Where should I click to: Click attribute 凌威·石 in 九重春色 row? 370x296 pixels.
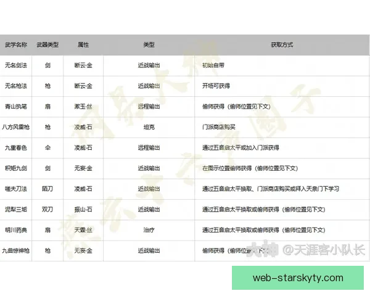[x=83, y=148]
